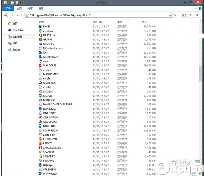Screen dimensions: 204x176
Task: Select the SELFCERT certificate icon
Action: pyautogui.click(x=41, y=156)
